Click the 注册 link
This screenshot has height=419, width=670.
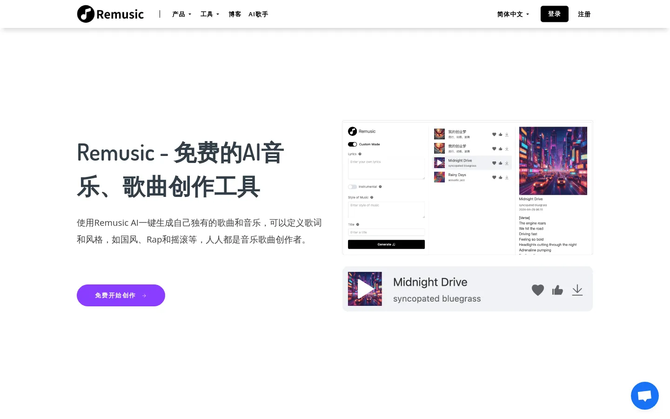pyautogui.click(x=584, y=14)
